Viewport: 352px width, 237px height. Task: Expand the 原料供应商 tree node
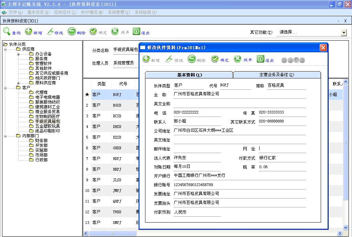point(19,83)
